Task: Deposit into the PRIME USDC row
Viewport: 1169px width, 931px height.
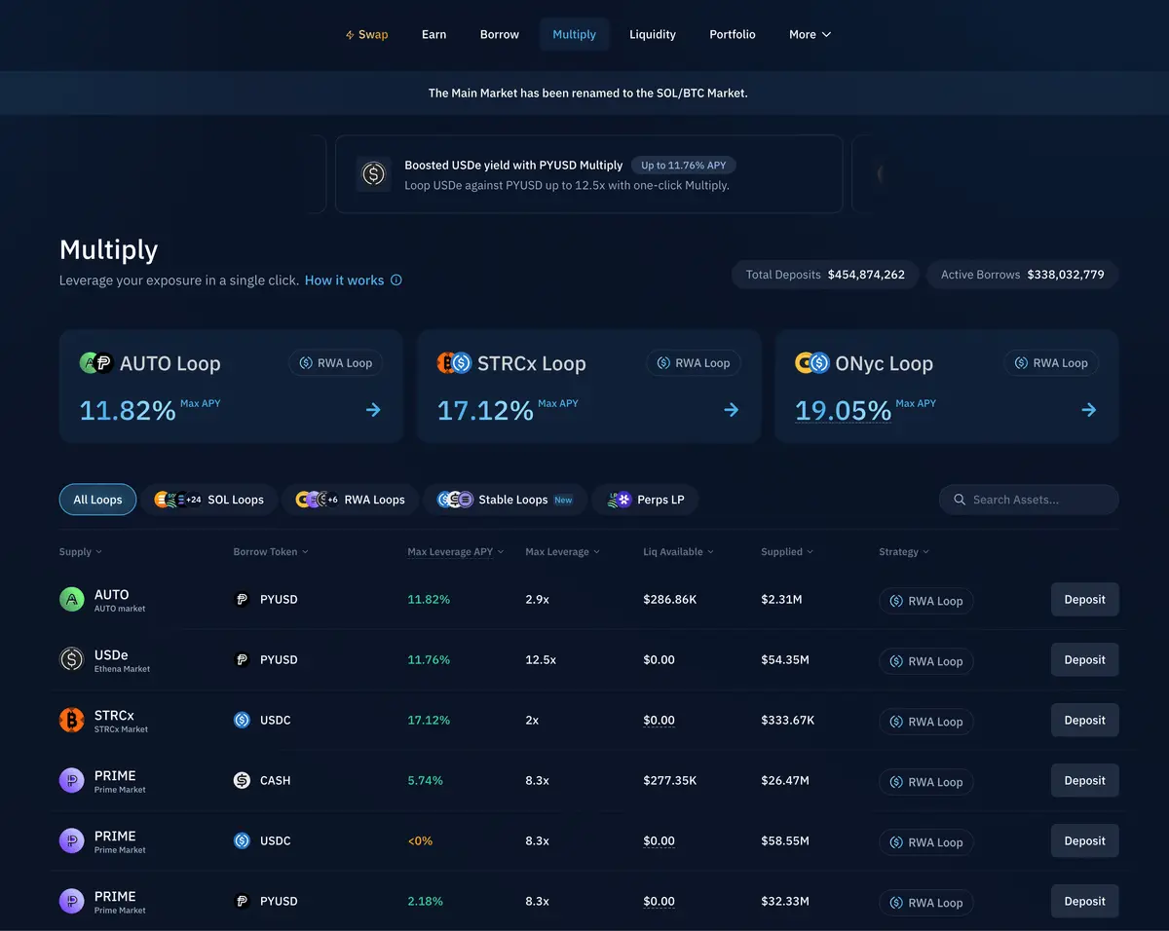Action: click(x=1084, y=841)
